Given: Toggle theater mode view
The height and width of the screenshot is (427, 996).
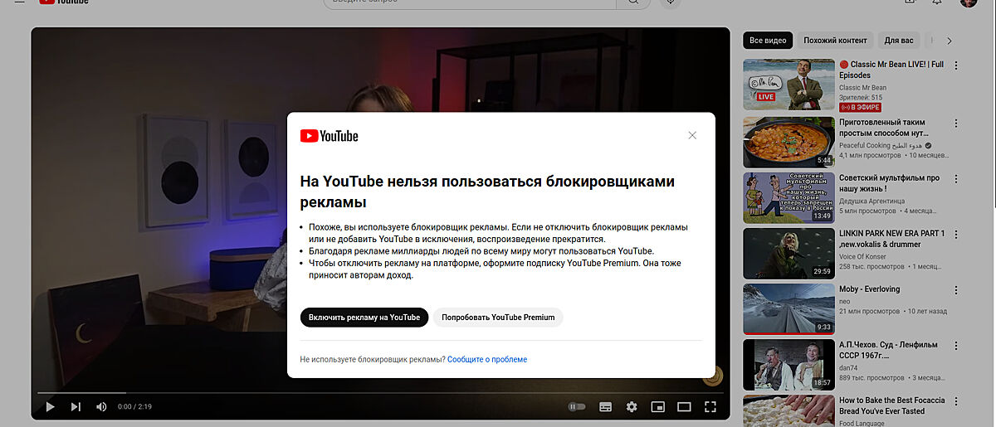Looking at the screenshot, I should [x=684, y=406].
